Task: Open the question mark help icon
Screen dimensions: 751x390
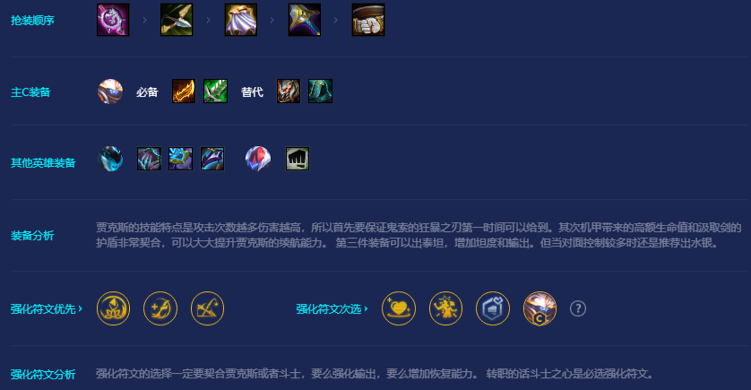Action: [578, 308]
